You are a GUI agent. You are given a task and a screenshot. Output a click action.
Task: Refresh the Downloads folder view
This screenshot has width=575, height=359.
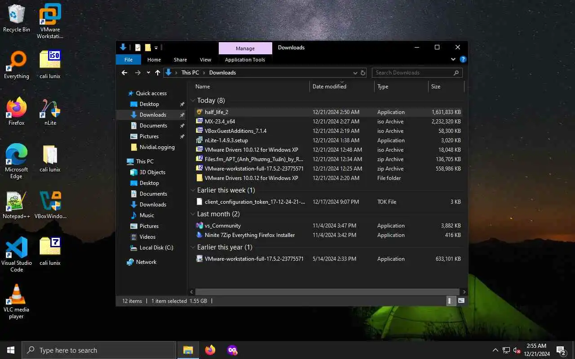pyautogui.click(x=363, y=73)
